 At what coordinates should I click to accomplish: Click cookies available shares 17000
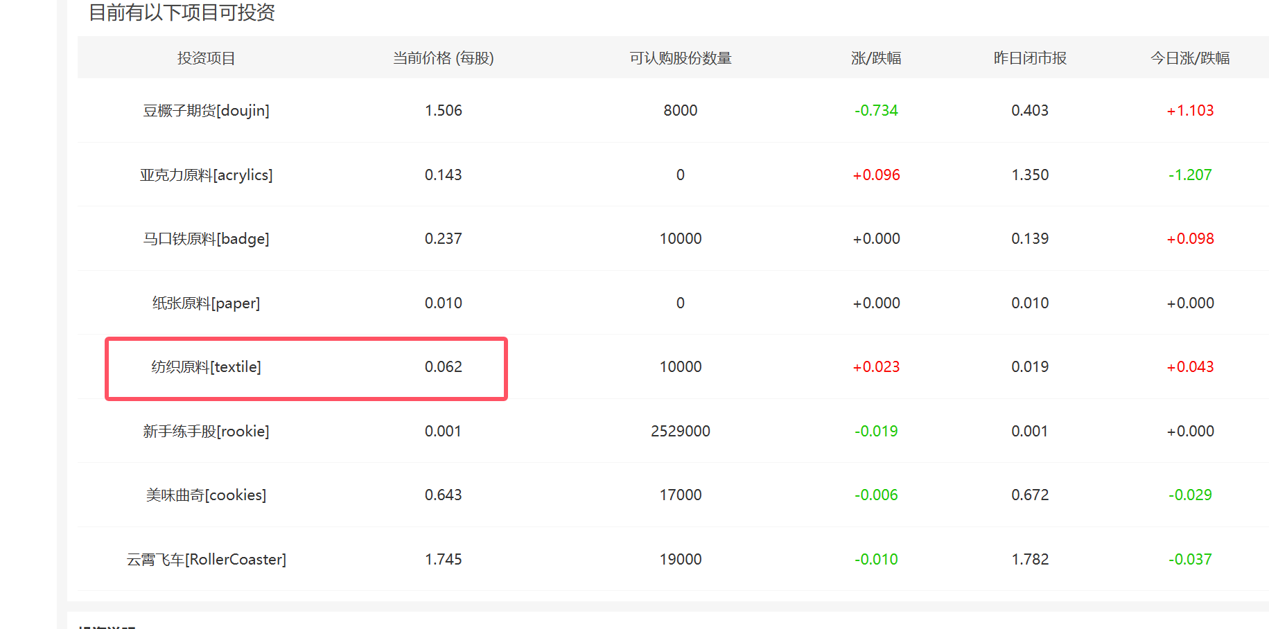pos(681,495)
